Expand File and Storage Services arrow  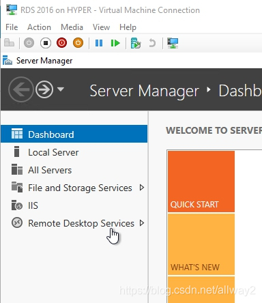pos(142,188)
